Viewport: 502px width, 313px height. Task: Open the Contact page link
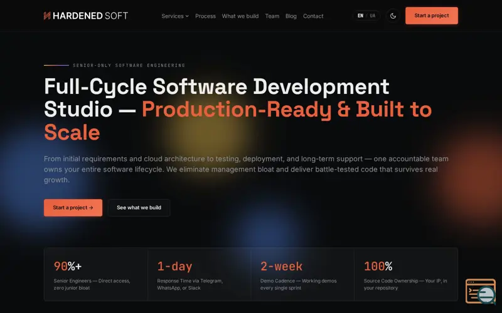tap(313, 16)
